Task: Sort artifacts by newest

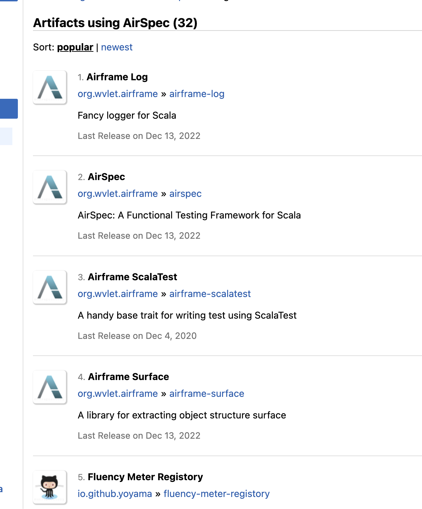Action: coord(117,47)
